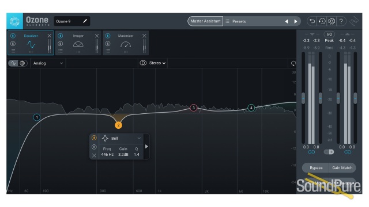The image size is (369, 207).
Task: Open the Maximizer module preset list icon
Action: click(x=108, y=51)
